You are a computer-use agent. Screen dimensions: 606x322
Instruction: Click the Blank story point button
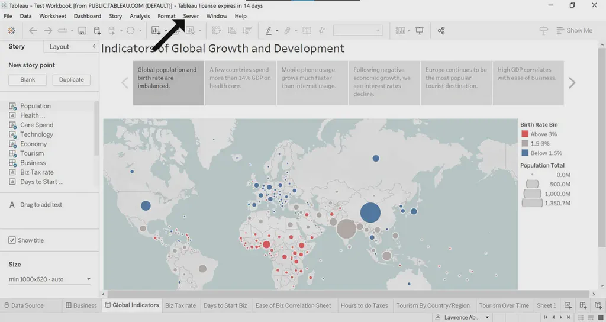[27, 80]
